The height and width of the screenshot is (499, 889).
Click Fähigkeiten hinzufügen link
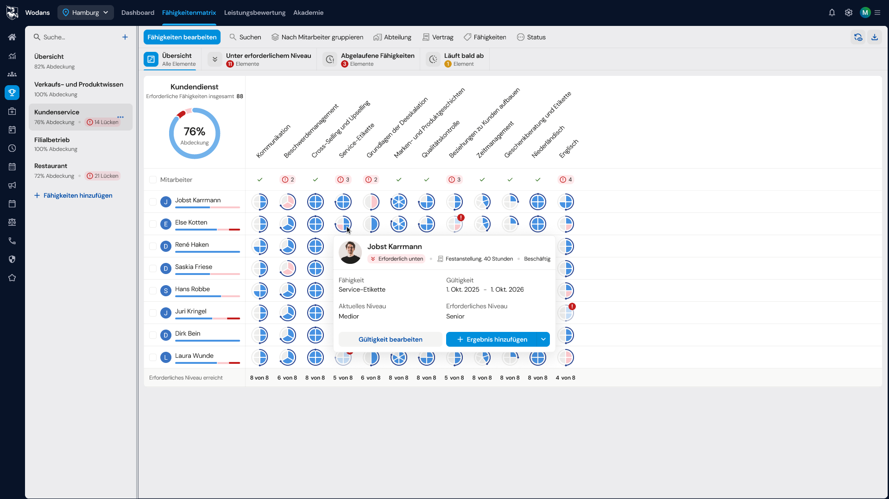[73, 195]
